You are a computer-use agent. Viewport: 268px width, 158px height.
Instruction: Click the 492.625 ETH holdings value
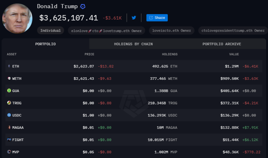[x=165, y=66]
